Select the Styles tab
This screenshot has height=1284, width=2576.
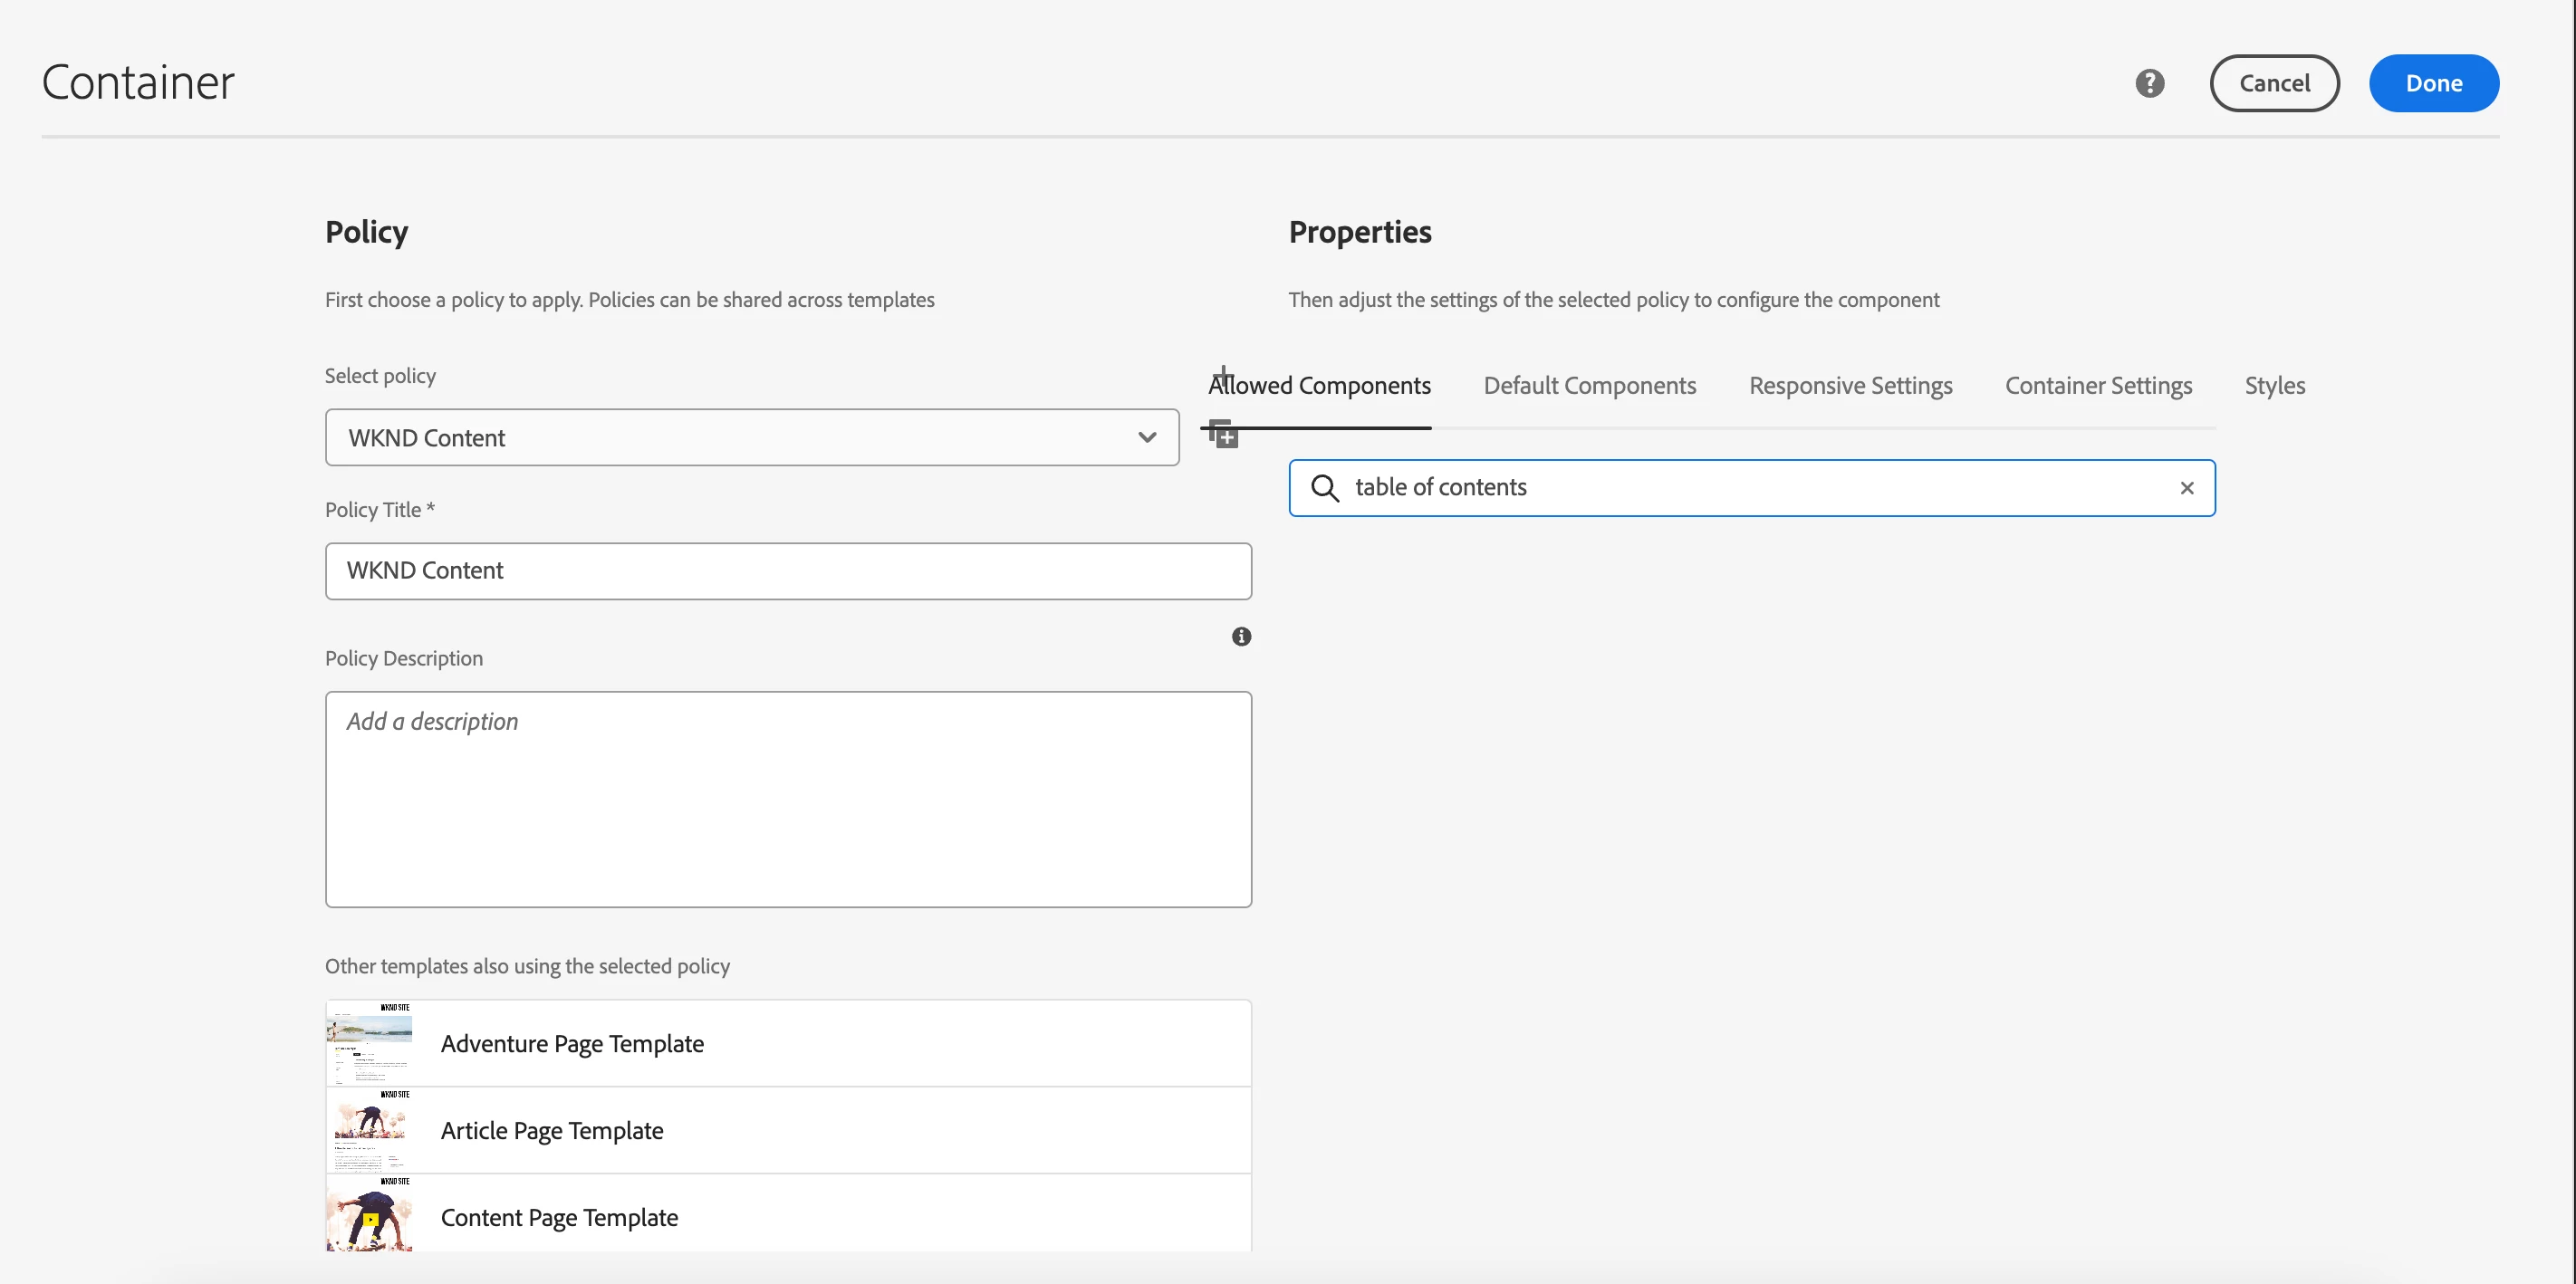(x=2274, y=386)
